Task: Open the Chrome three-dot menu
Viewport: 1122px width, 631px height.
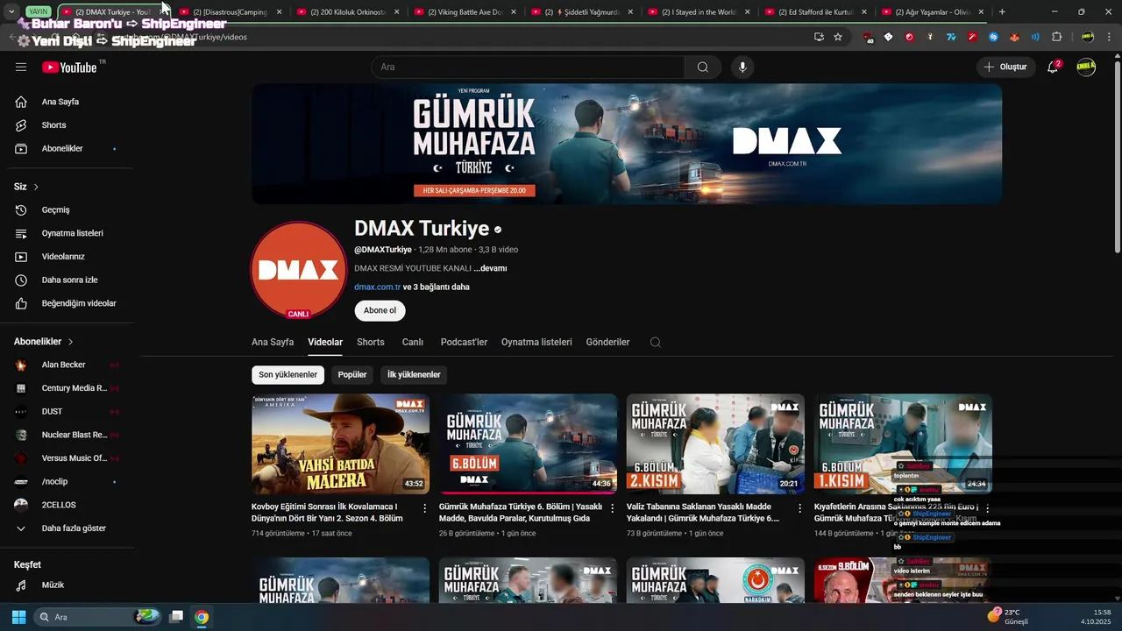Action: [x=1109, y=37]
